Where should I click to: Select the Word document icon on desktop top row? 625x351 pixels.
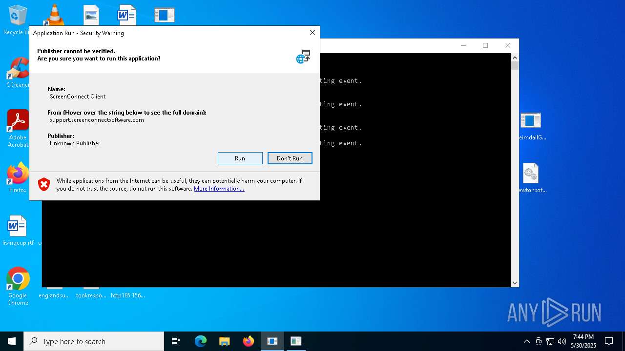126,15
